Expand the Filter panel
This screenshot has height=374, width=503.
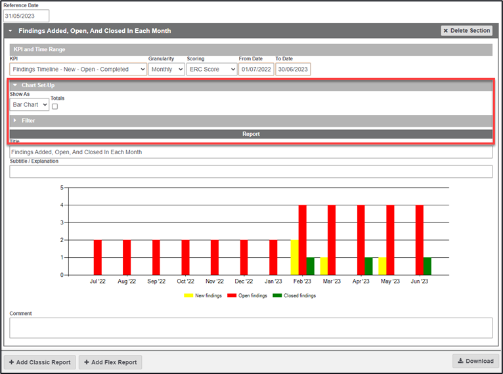click(x=14, y=121)
